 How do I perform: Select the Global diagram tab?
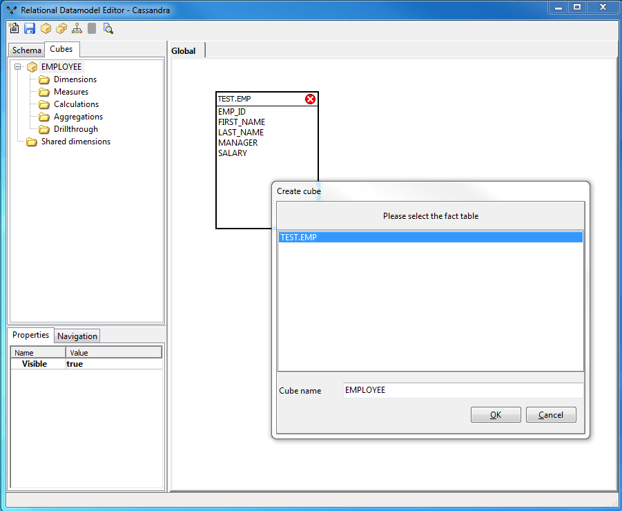(x=184, y=51)
